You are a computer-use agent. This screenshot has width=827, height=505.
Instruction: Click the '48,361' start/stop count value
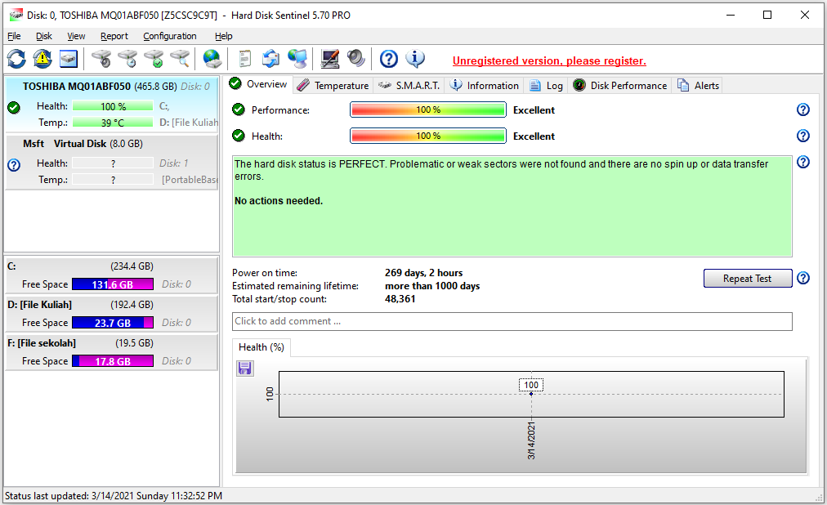(400, 299)
